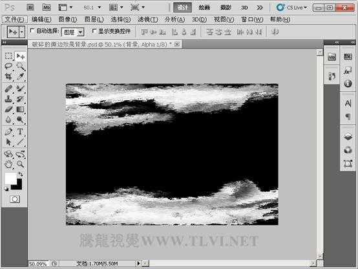Switch to the 3D workspace
Viewport: 358px width, 269px height.
point(244,8)
